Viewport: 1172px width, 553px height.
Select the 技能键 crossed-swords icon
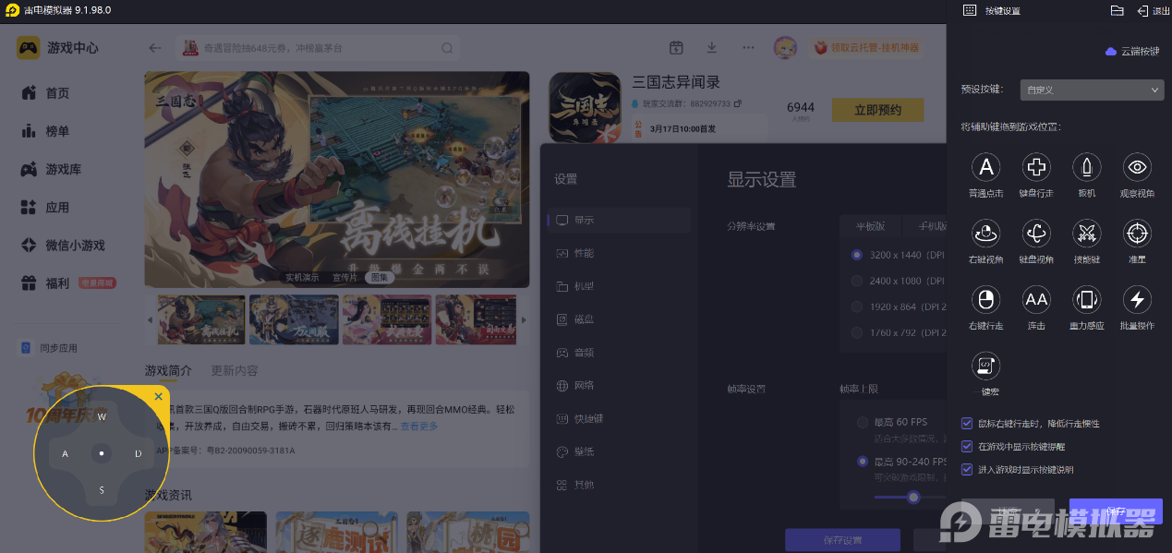click(1087, 234)
